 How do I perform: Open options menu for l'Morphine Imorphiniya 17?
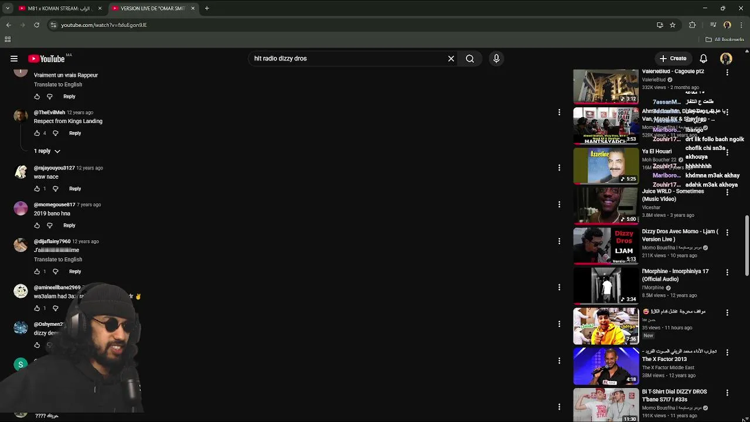[x=727, y=273]
